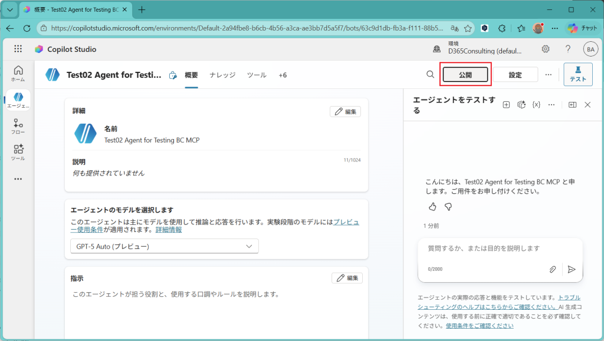Click the send arrow icon in chat box

pyautogui.click(x=571, y=269)
